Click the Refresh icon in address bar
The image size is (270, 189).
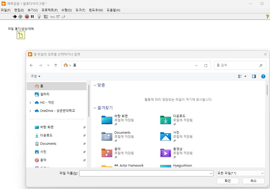pos(206,66)
